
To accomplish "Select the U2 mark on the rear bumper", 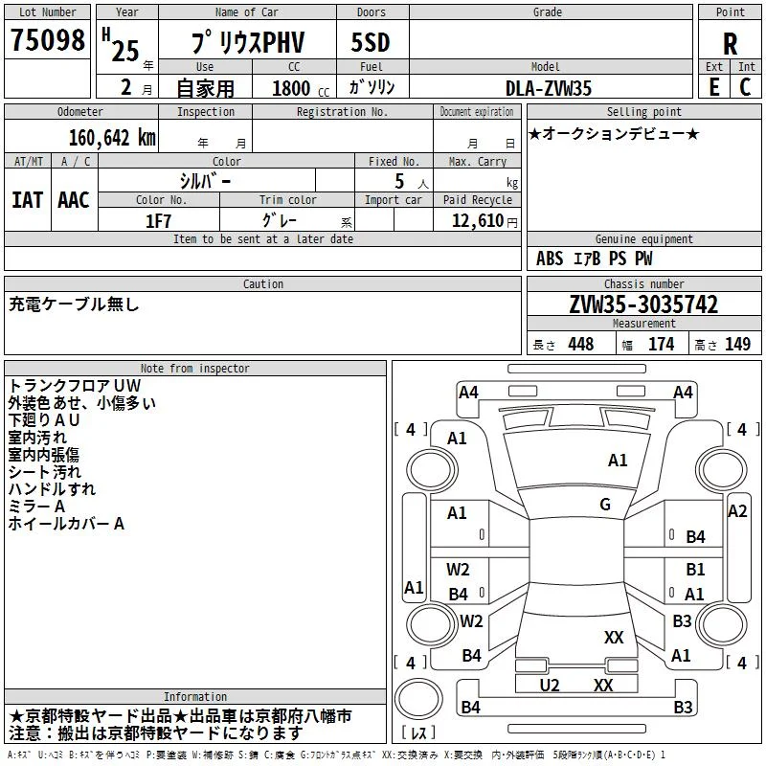I will [x=550, y=685].
